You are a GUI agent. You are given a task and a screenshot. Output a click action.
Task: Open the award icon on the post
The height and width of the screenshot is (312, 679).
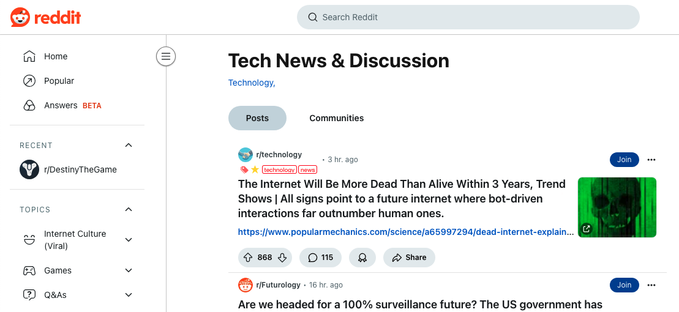[362, 258]
